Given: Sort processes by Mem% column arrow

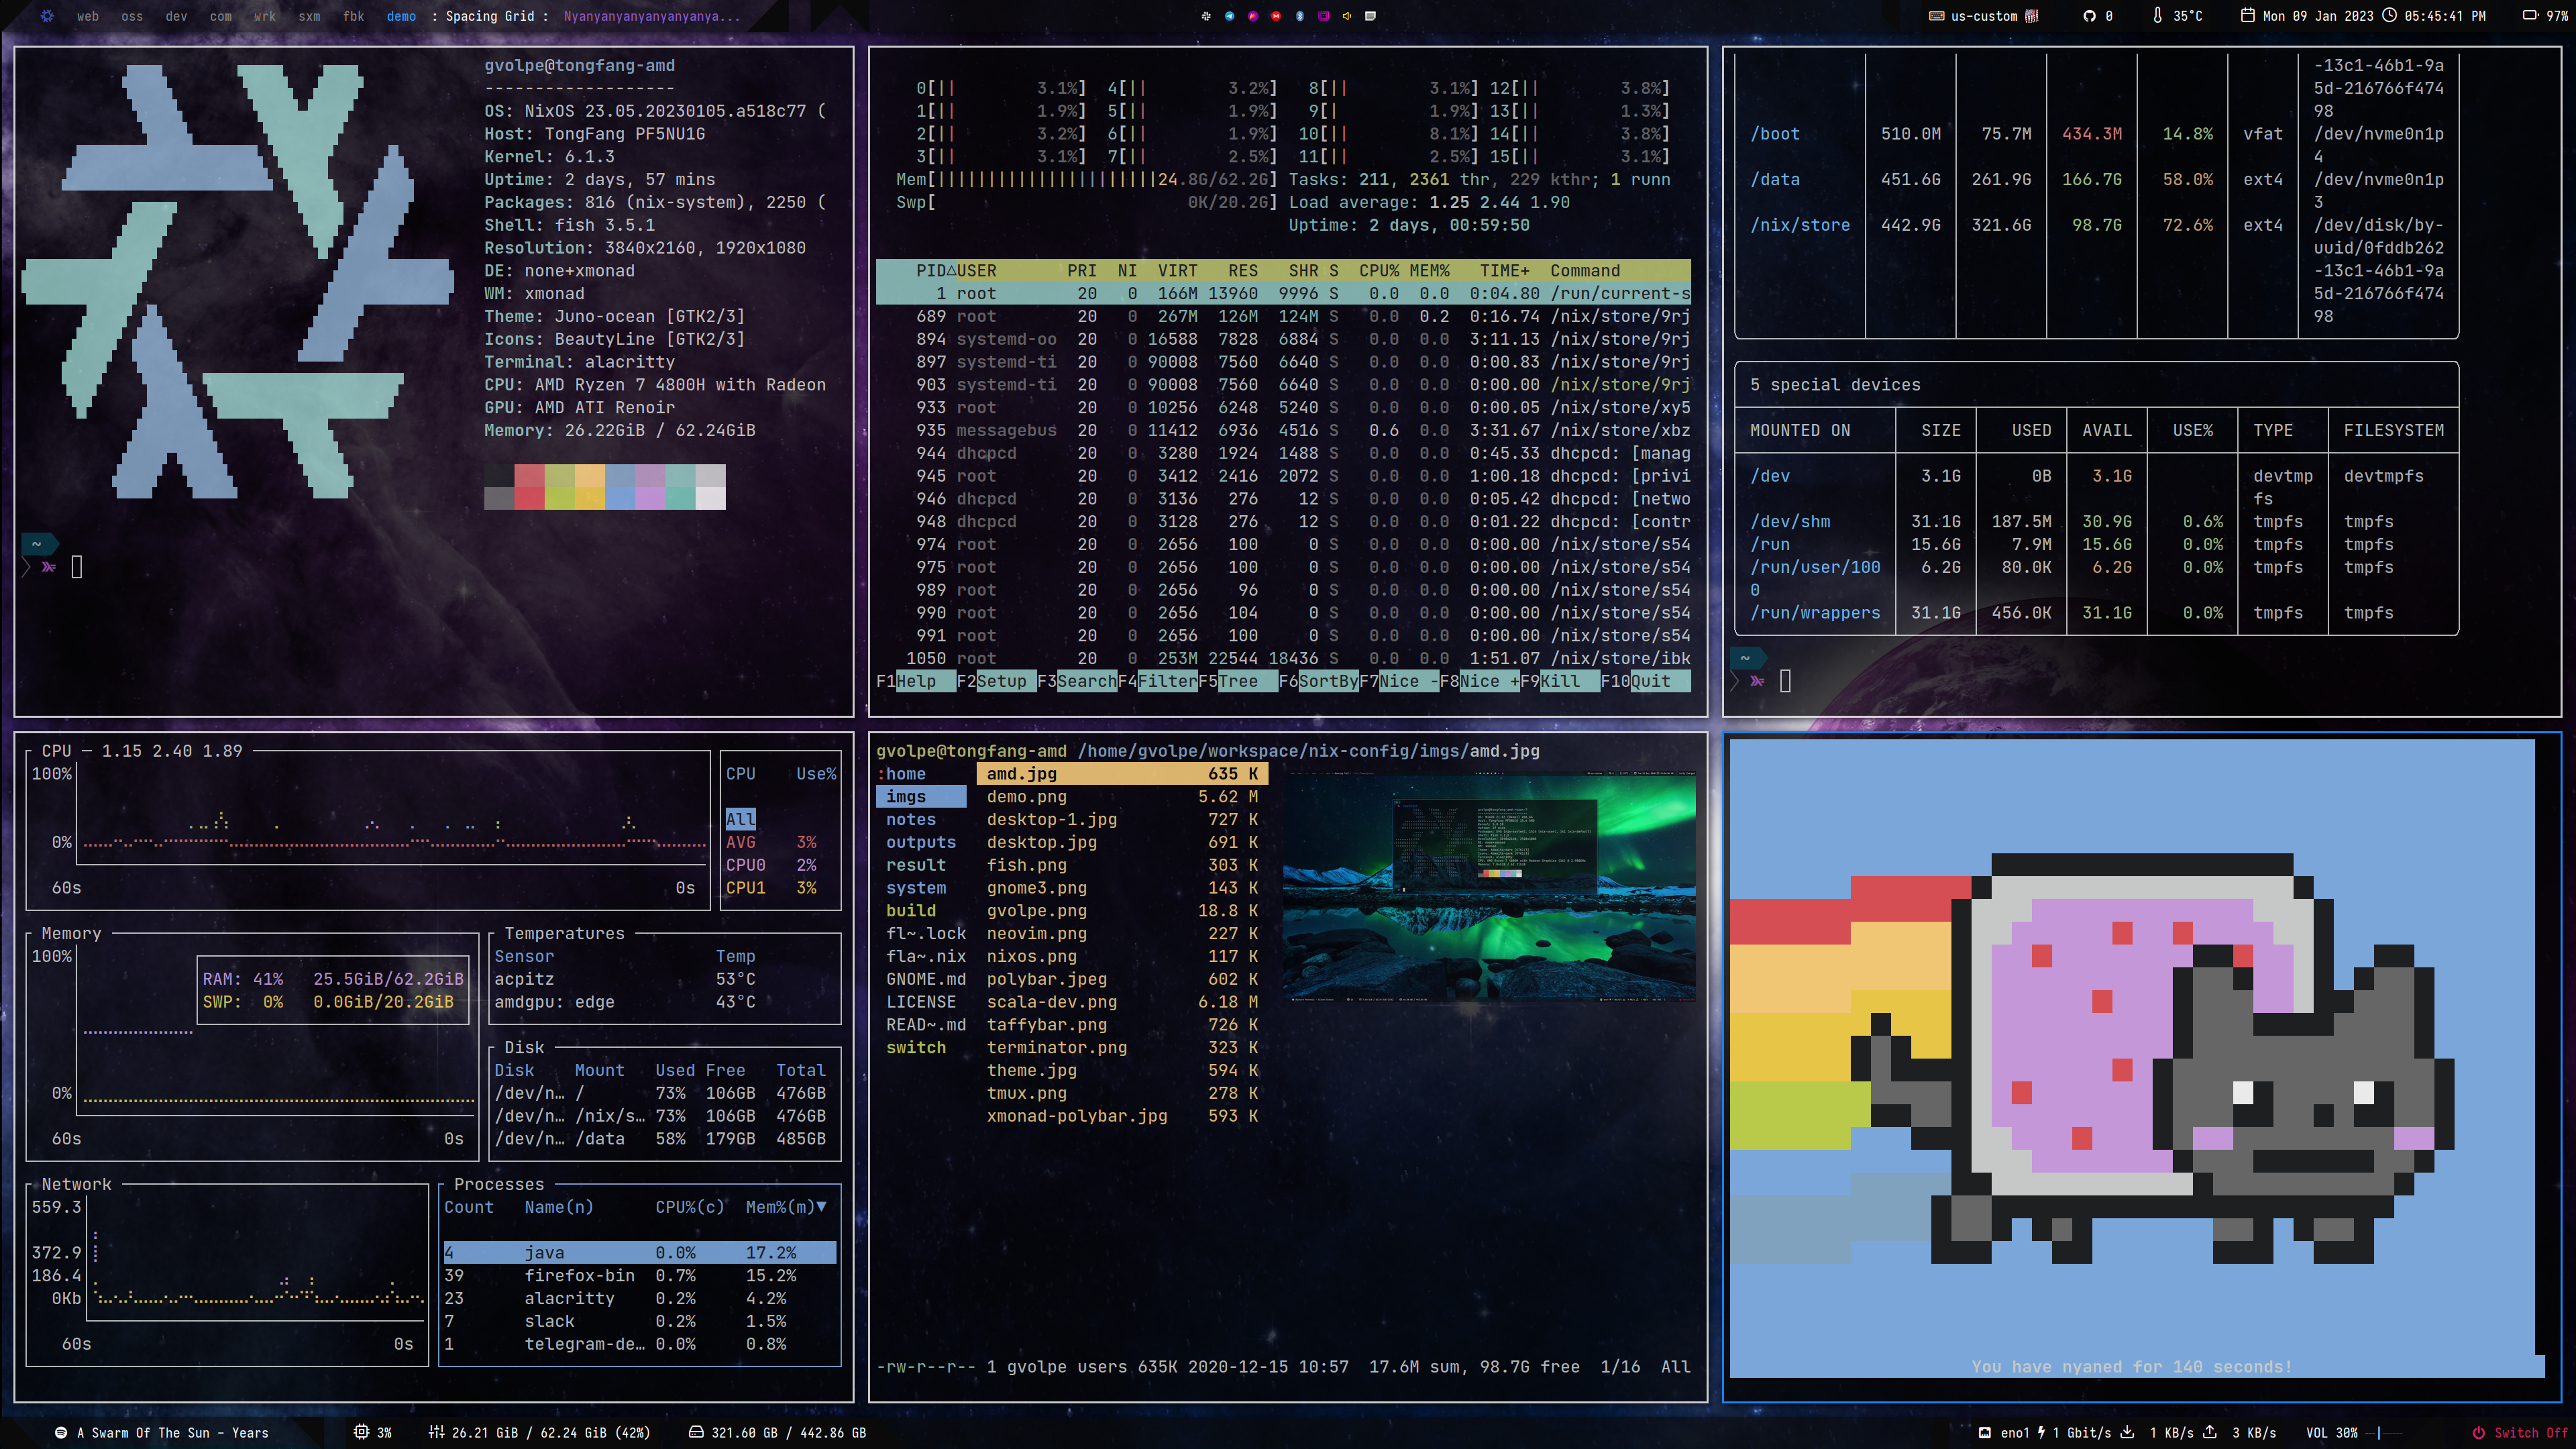Looking at the screenshot, I should (821, 1207).
